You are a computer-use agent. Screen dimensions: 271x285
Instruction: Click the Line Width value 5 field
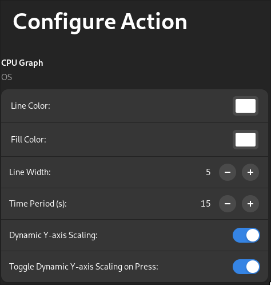pos(208,172)
